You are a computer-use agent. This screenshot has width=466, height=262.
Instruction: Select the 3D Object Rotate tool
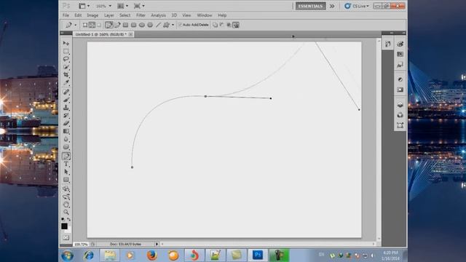66,189
